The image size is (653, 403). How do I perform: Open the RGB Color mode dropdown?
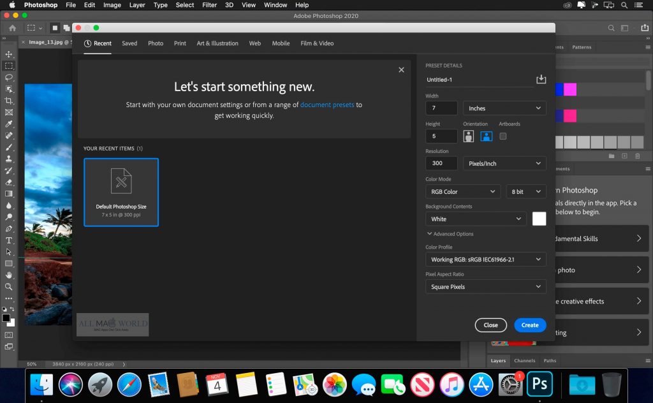(x=463, y=191)
